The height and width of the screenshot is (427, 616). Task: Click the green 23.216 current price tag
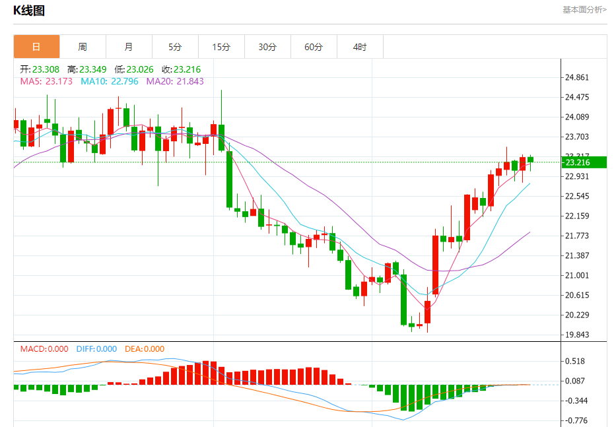pos(584,162)
